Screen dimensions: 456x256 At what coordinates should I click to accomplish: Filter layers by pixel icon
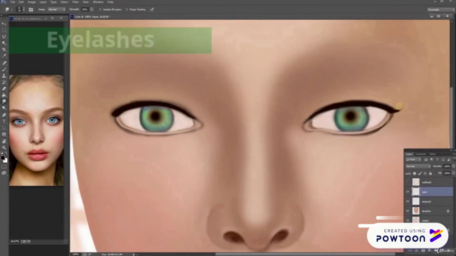426,159
